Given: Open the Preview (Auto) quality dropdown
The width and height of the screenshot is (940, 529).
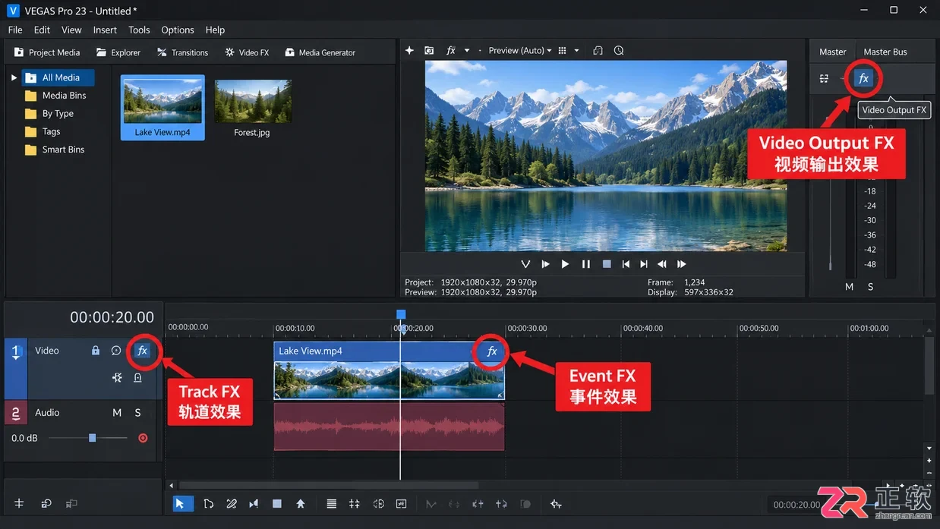Looking at the screenshot, I should tap(519, 50).
